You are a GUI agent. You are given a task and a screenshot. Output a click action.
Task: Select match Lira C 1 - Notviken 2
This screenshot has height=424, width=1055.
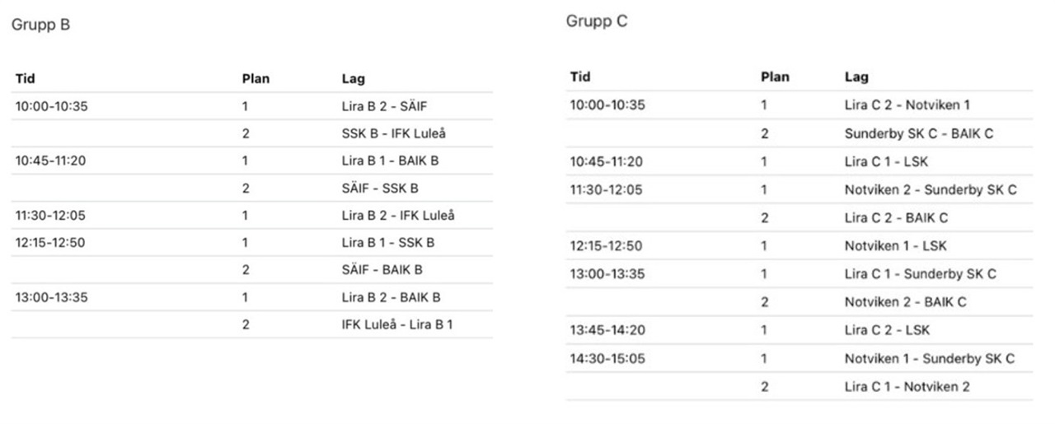click(x=907, y=386)
